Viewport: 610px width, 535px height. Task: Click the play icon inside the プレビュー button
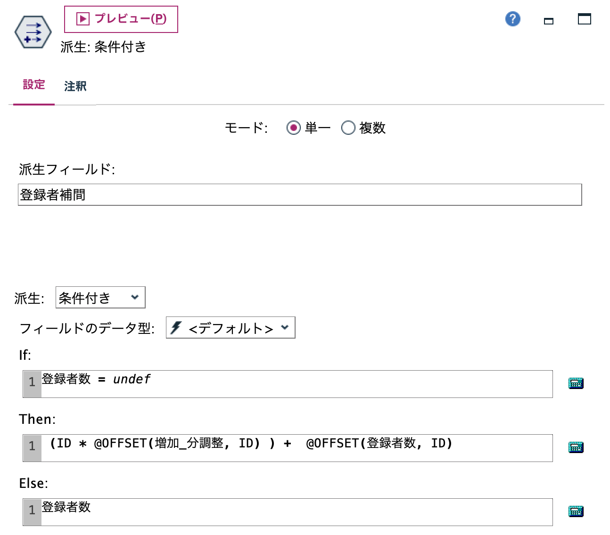[81, 19]
